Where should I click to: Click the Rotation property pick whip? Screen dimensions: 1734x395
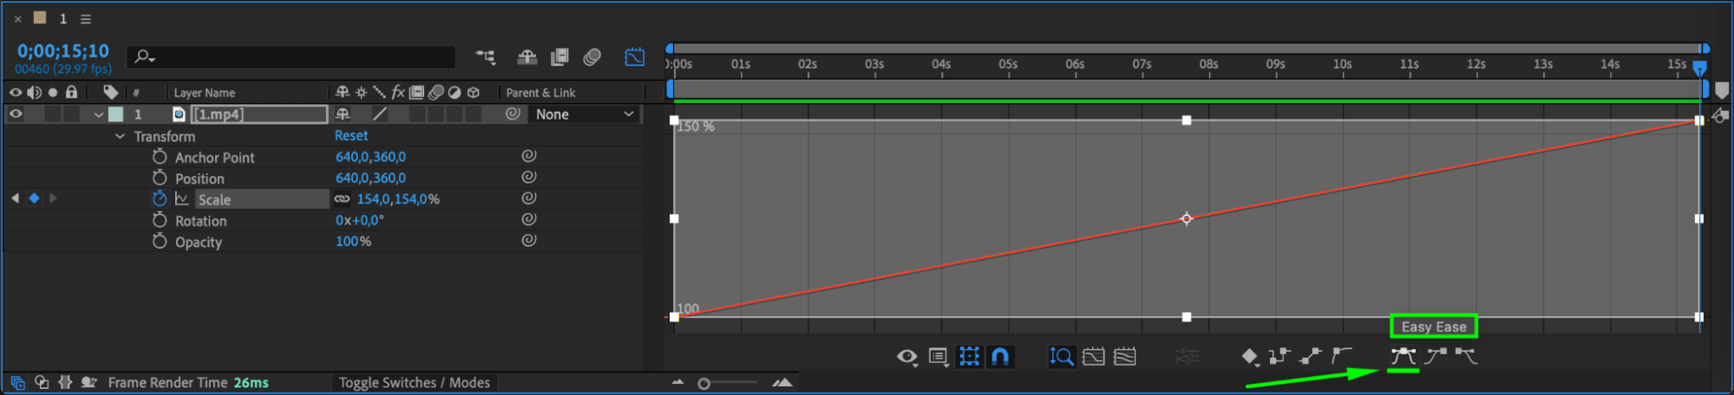point(528,219)
